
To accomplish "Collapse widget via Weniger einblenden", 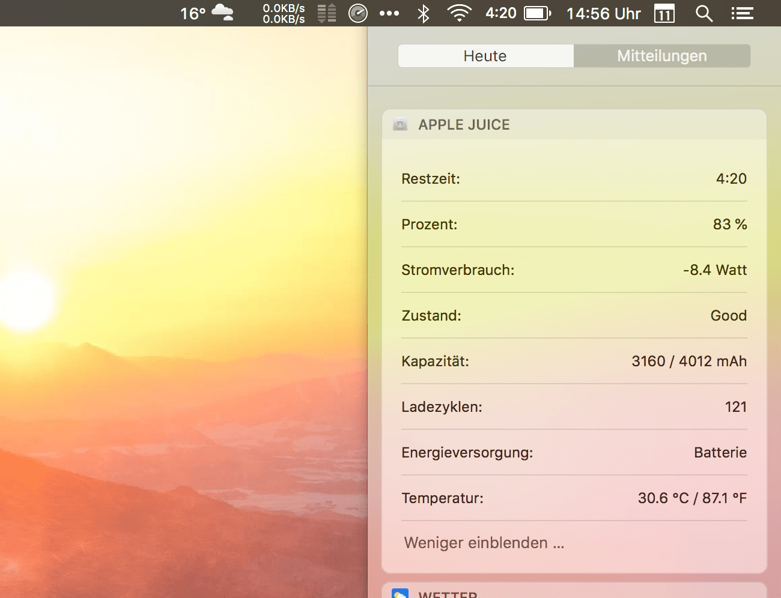I will click(484, 543).
